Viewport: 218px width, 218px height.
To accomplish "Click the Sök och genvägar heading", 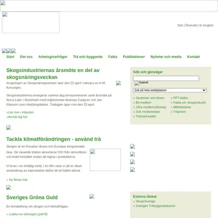I will coord(148,72).
